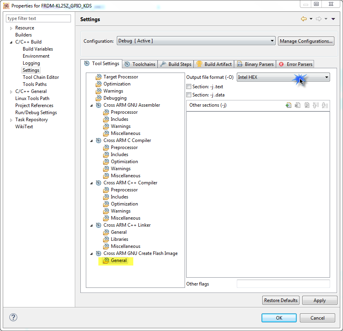Select Tools Paths in the tree
This screenshot has height=331, width=343.
34,84
